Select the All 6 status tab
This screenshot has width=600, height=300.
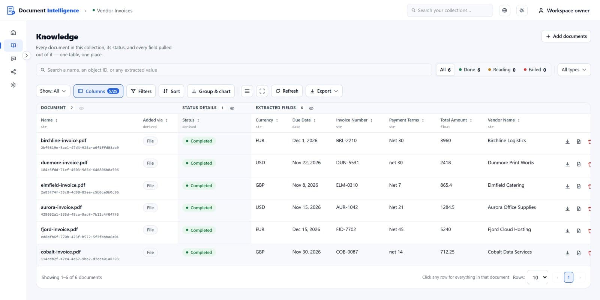click(445, 70)
